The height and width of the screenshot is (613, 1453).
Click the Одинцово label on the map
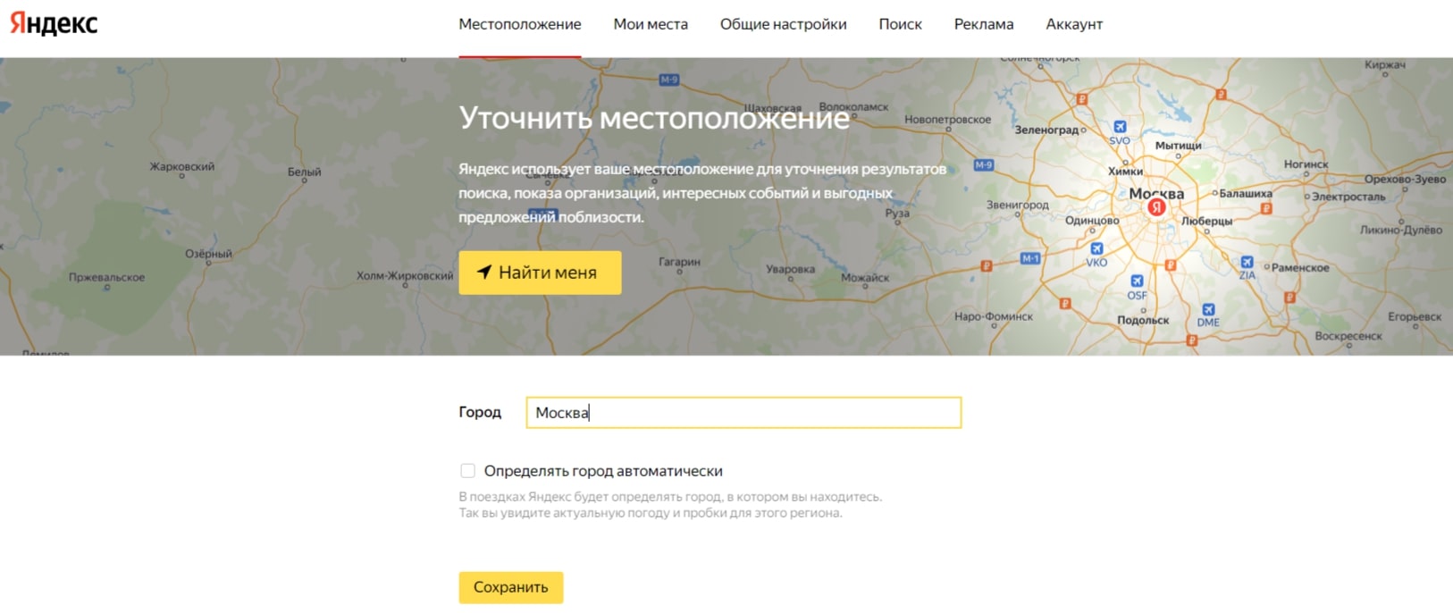pos(1092,220)
